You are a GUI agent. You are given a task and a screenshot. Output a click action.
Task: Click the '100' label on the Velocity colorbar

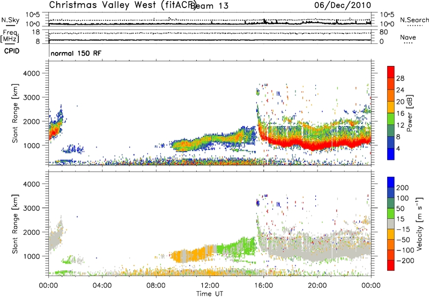(403, 198)
